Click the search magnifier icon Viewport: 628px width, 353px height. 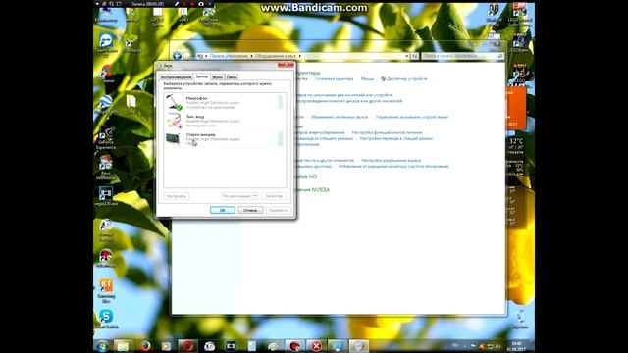tap(499, 56)
